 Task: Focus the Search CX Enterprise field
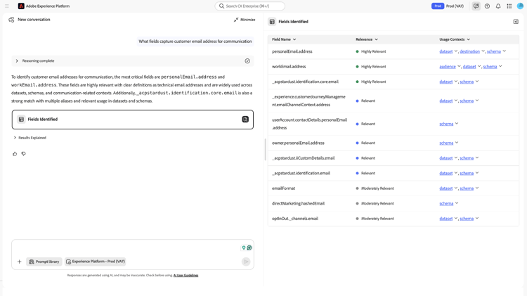[x=249, y=6]
